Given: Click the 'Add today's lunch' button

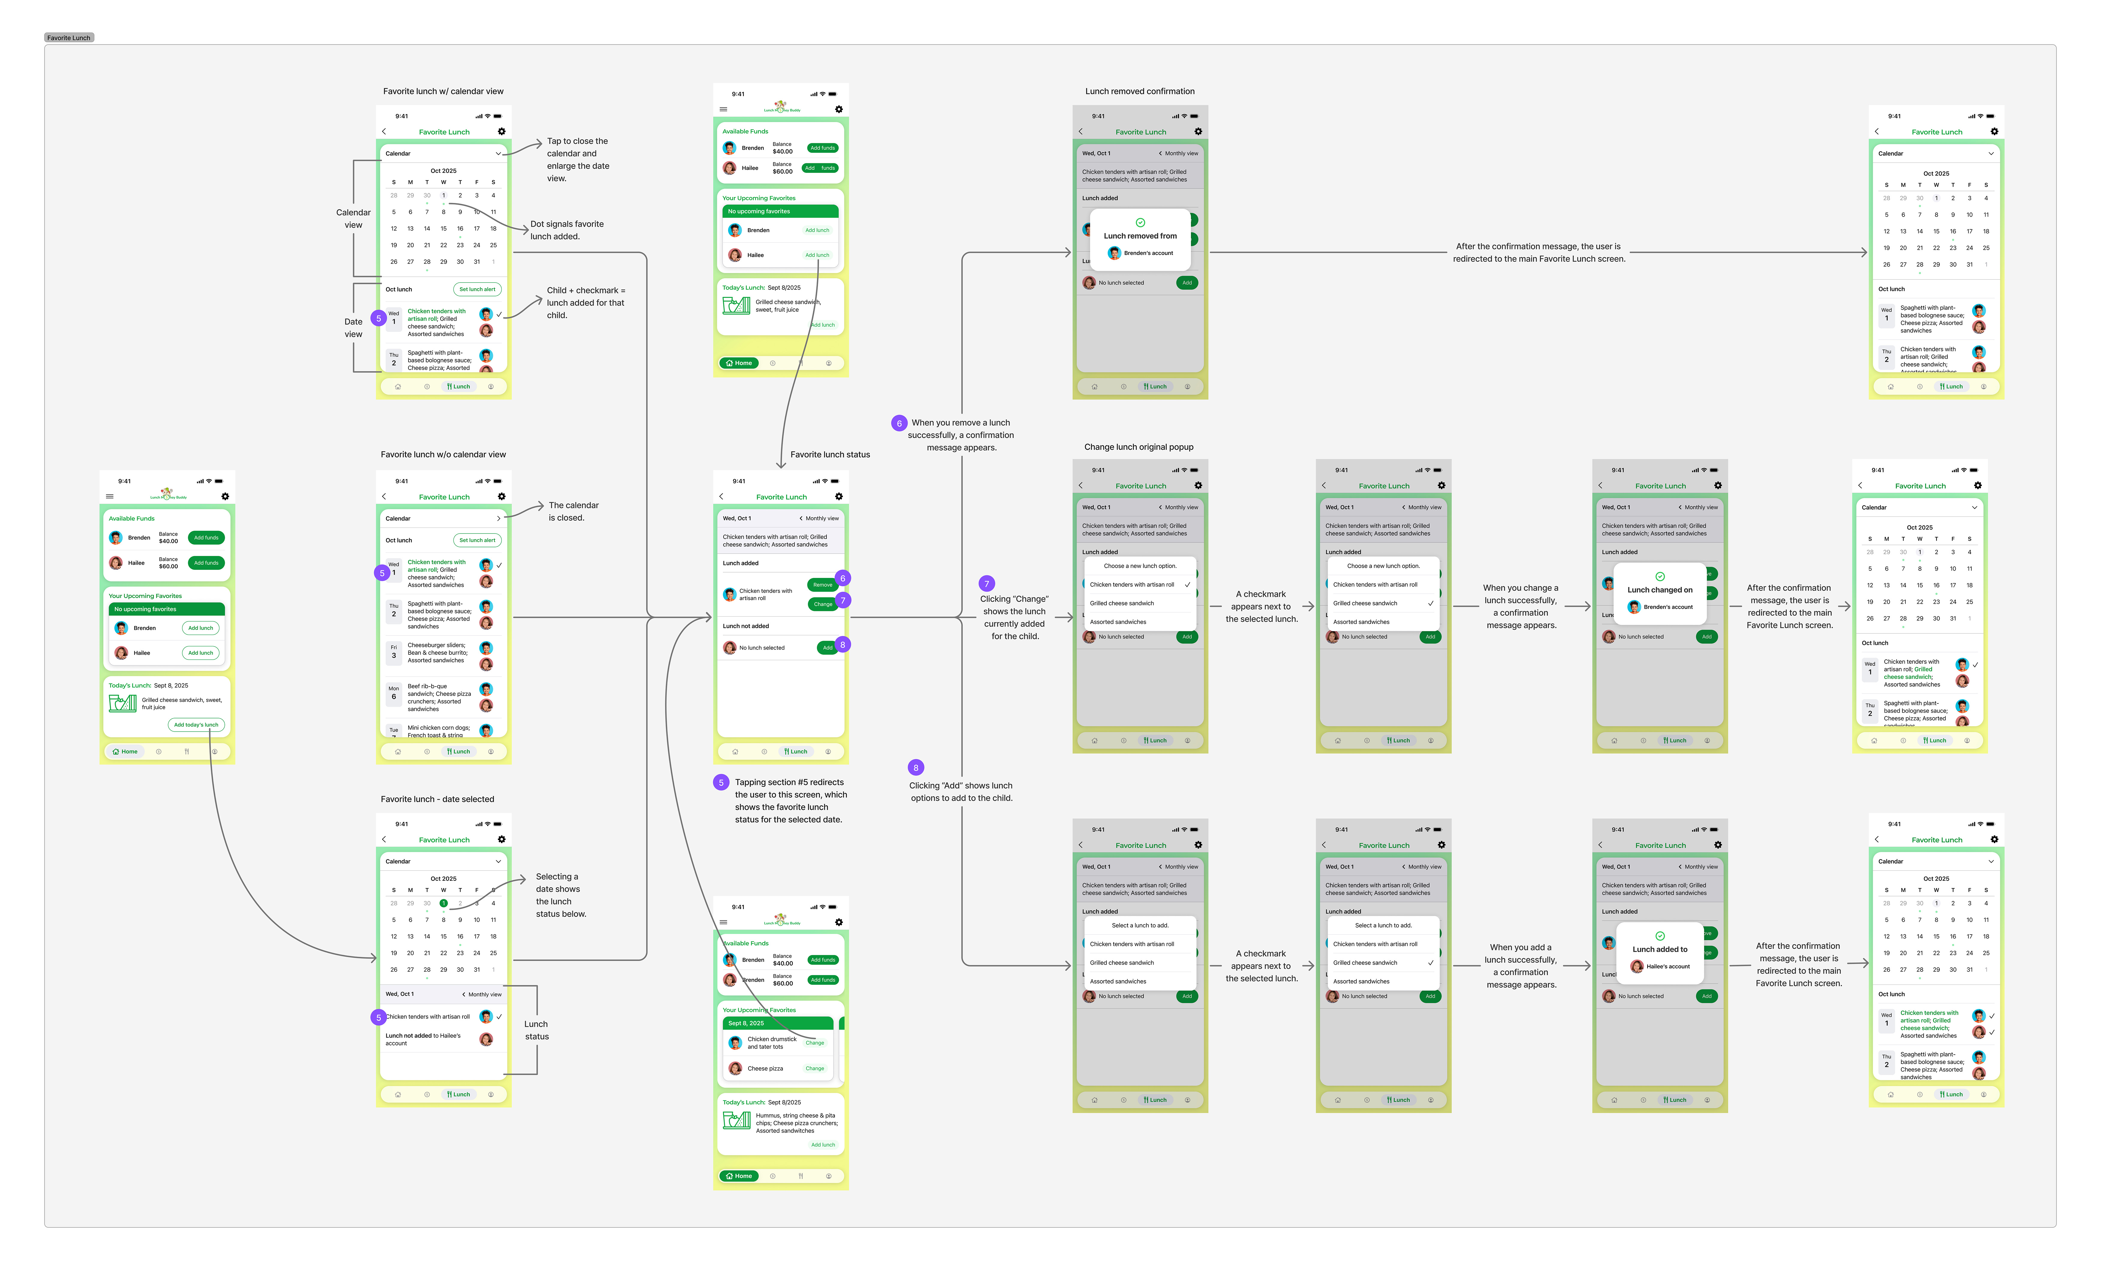Looking at the screenshot, I should pos(196,725).
